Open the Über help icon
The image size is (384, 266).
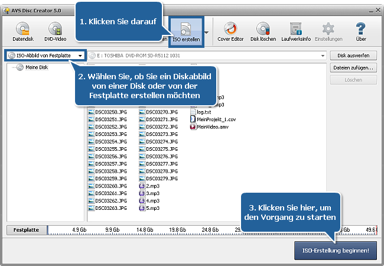point(361,31)
